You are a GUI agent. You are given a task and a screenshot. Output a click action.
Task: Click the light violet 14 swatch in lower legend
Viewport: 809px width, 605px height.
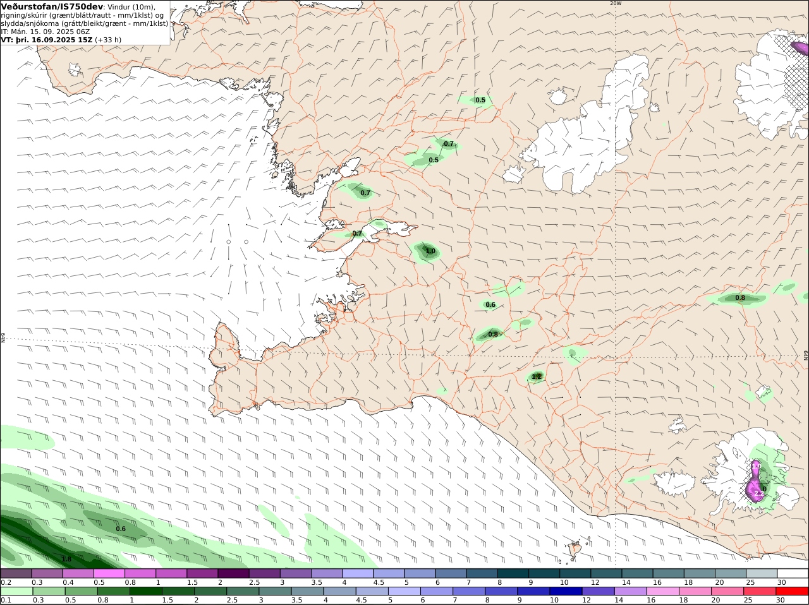[631, 591]
